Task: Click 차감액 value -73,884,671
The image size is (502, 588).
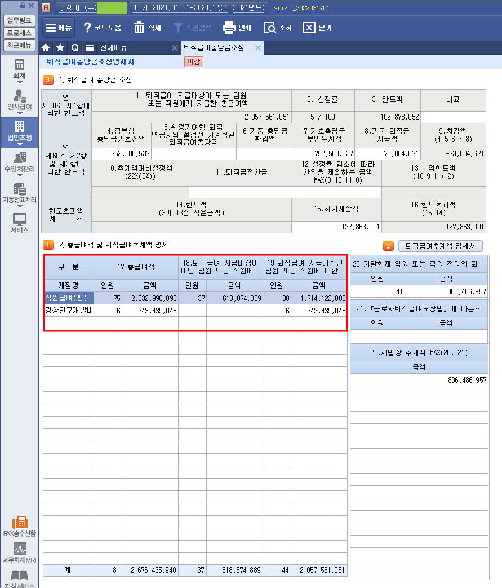Action: [453, 154]
